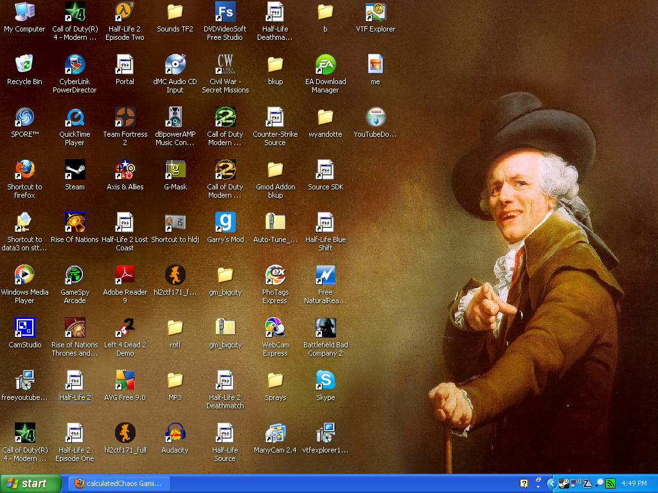
Task: Click the Start button
Action: (31, 483)
